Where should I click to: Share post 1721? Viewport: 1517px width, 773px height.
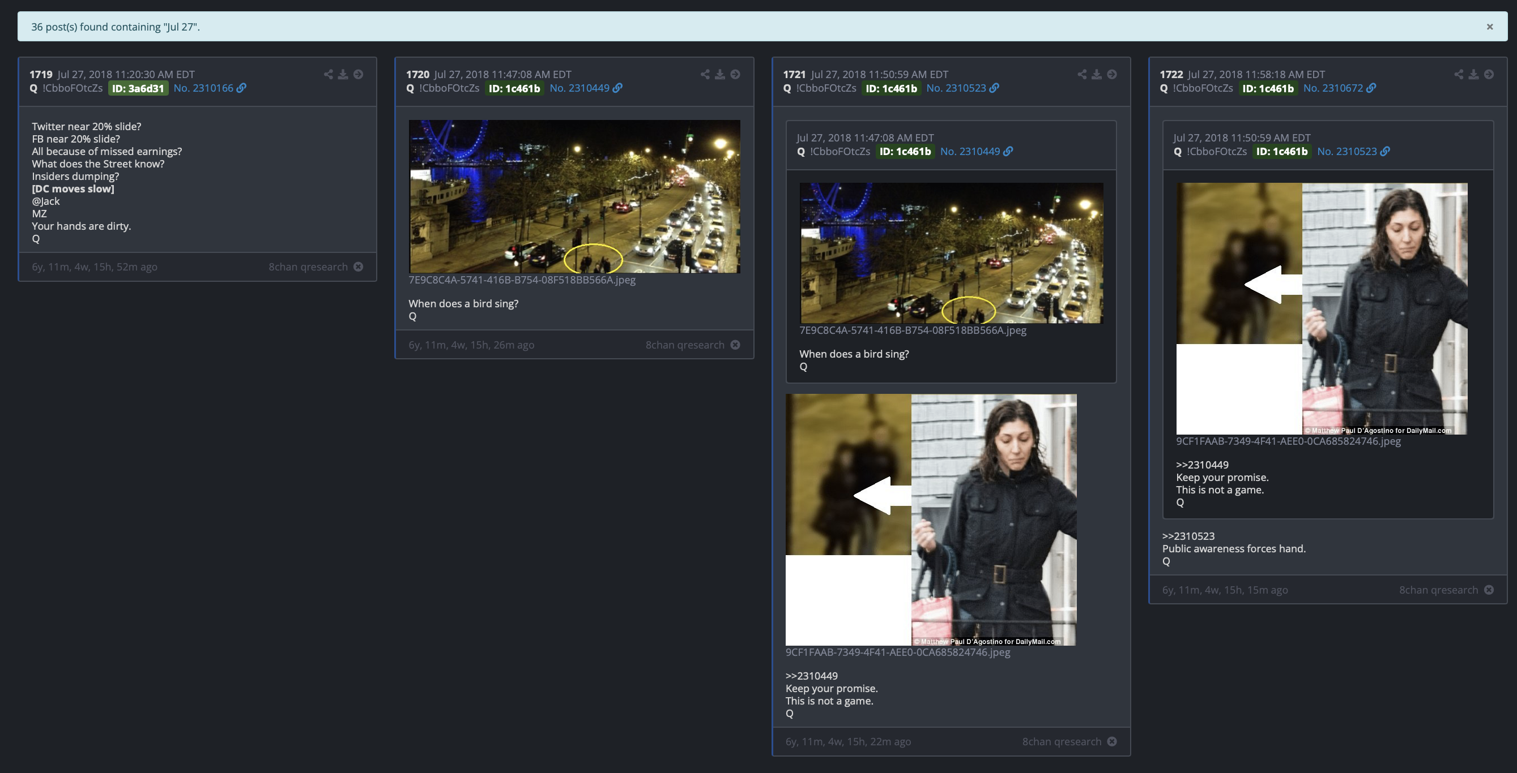point(1082,74)
